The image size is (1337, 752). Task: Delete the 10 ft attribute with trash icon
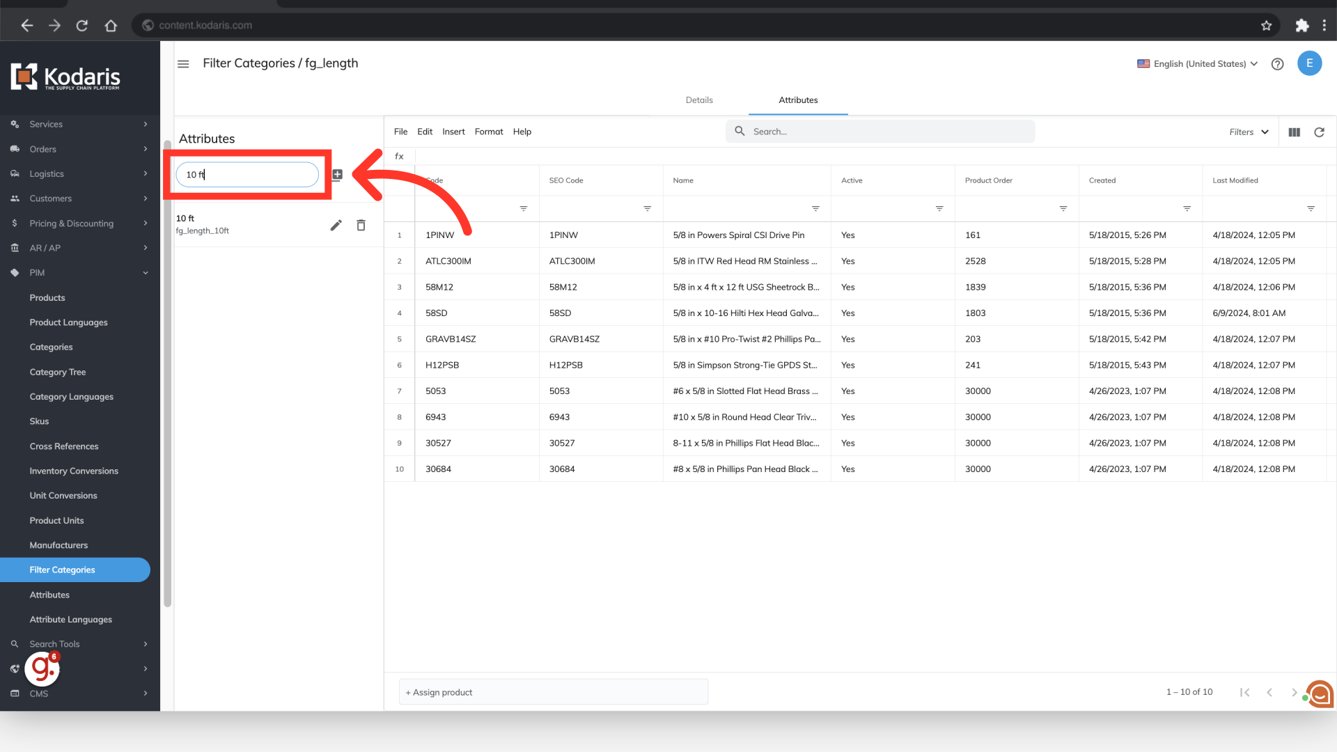(361, 225)
